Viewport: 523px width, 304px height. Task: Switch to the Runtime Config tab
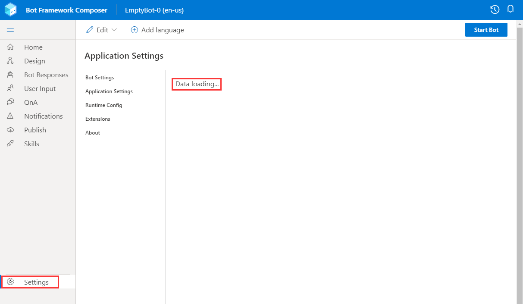[x=104, y=105]
